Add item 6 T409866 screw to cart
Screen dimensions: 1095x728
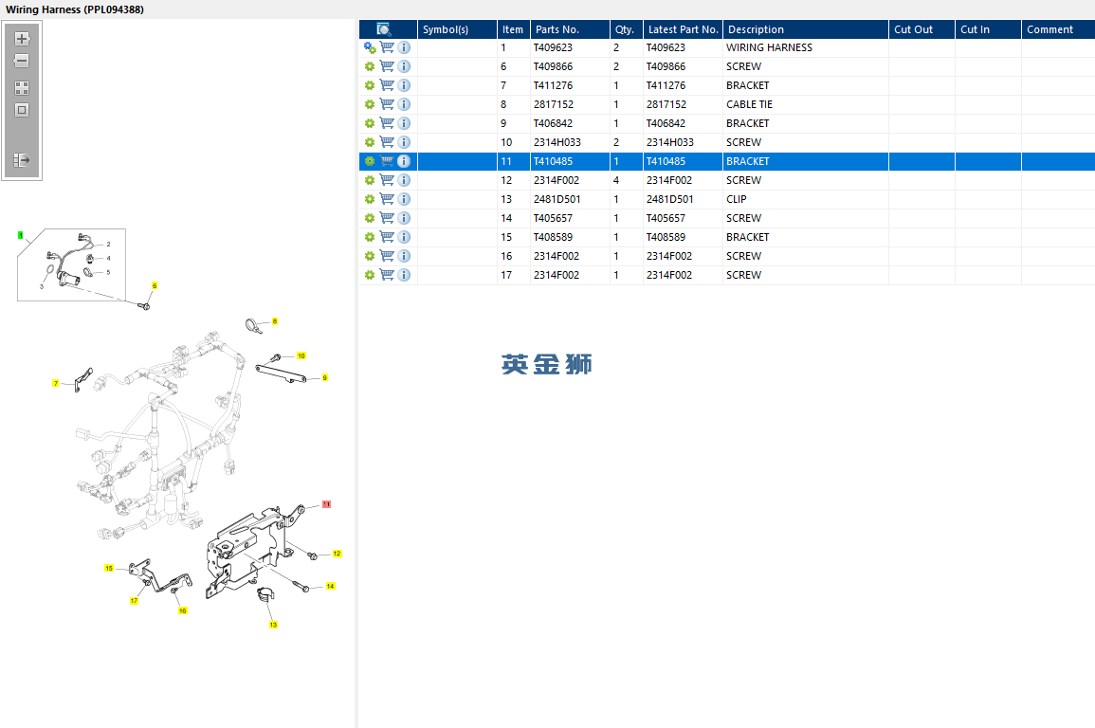pyautogui.click(x=387, y=66)
